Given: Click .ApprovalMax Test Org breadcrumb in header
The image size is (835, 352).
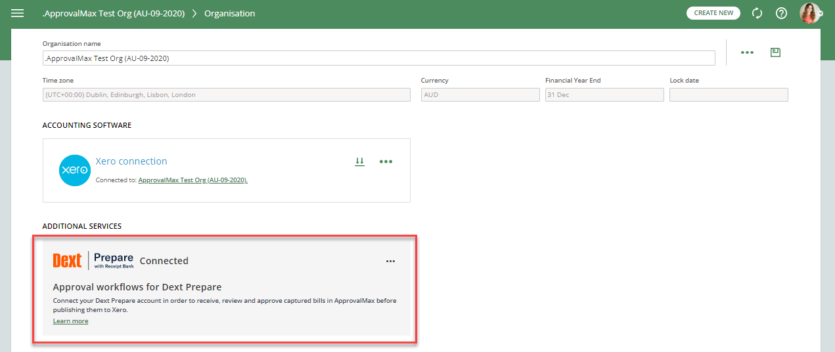Looking at the screenshot, I should (114, 13).
